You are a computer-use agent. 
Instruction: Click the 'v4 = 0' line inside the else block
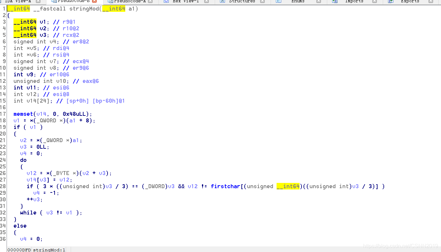(x=31, y=239)
